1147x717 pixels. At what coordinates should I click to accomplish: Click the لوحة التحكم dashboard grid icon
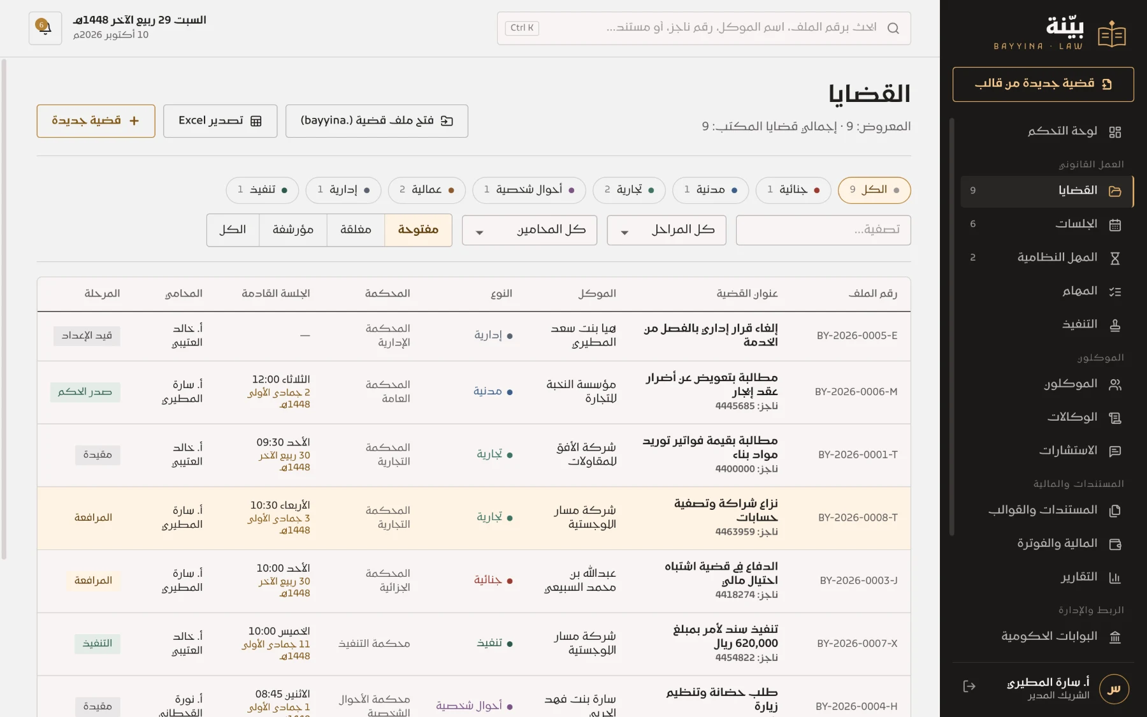pos(1115,132)
